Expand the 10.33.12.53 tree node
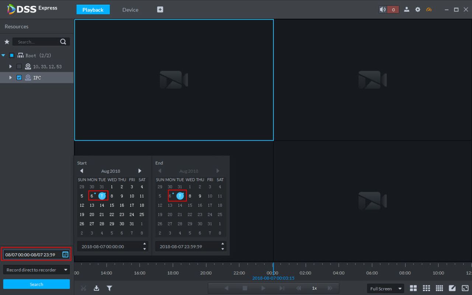This screenshot has width=472, height=295. 11,67
